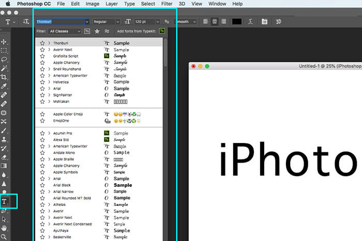Open the File menu
Viewport: 362px width, 241px height.
[x=61, y=4]
